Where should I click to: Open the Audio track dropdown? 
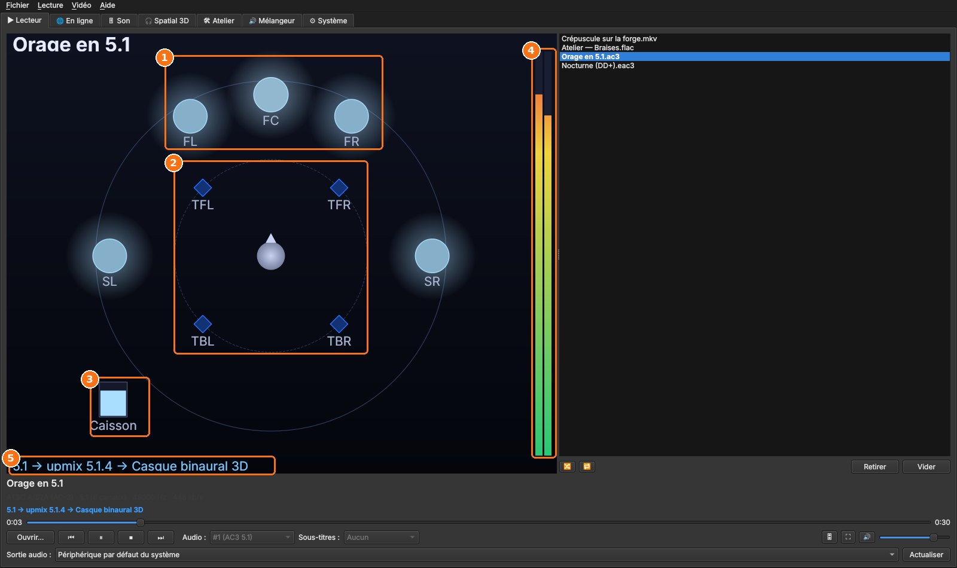click(x=252, y=538)
